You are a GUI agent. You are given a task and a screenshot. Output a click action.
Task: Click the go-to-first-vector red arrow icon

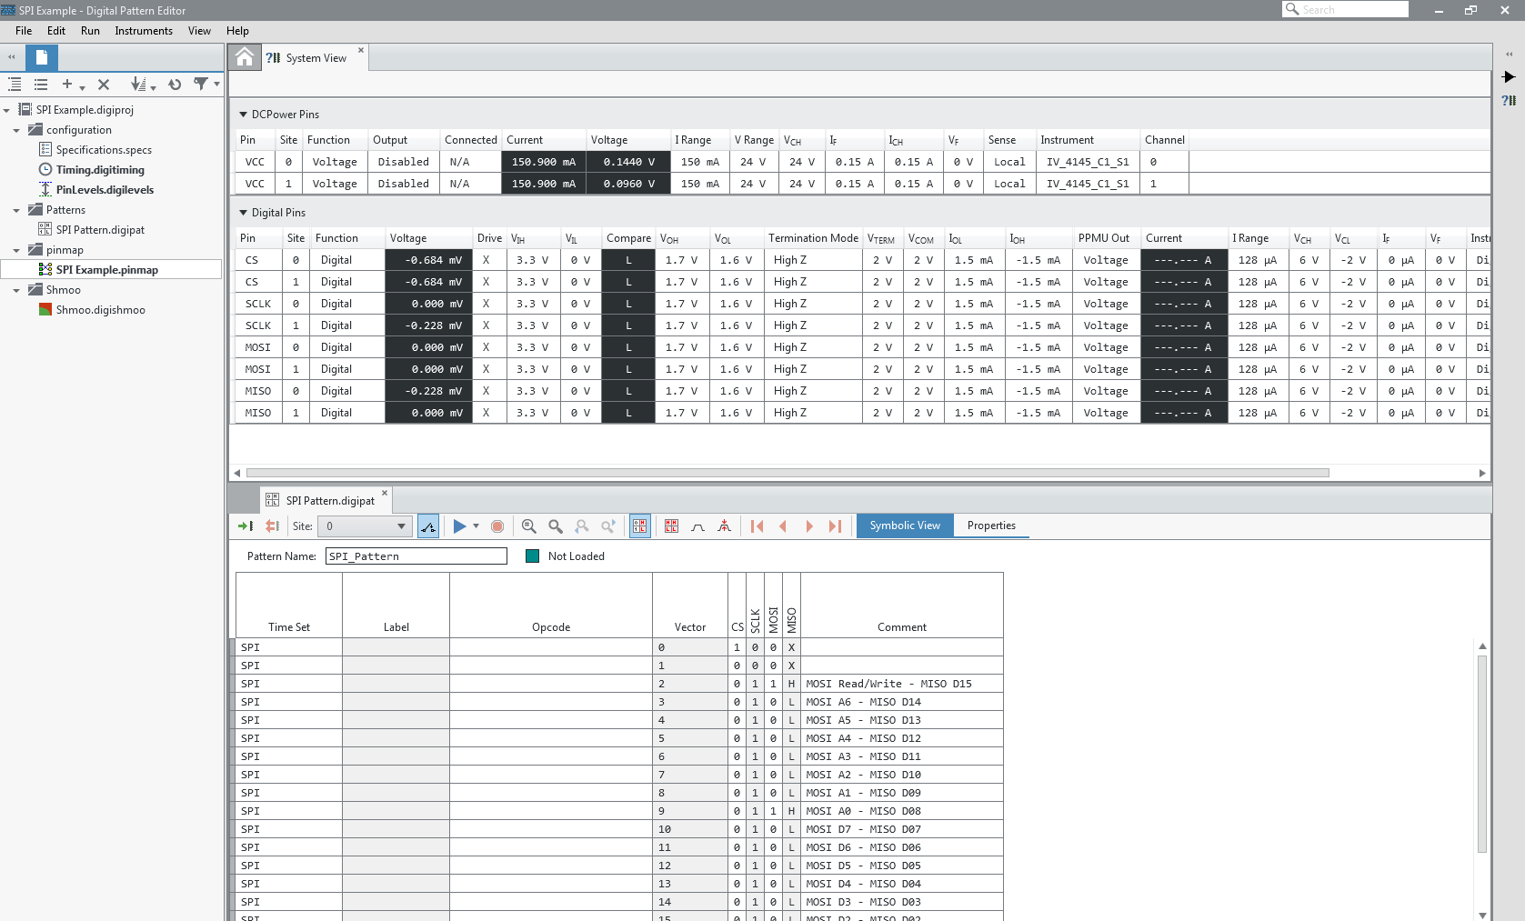click(x=757, y=526)
